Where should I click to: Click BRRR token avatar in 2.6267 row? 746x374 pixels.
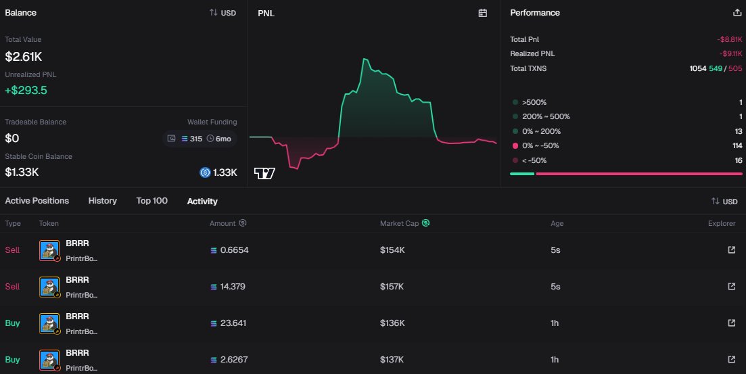pyautogui.click(x=49, y=360)
